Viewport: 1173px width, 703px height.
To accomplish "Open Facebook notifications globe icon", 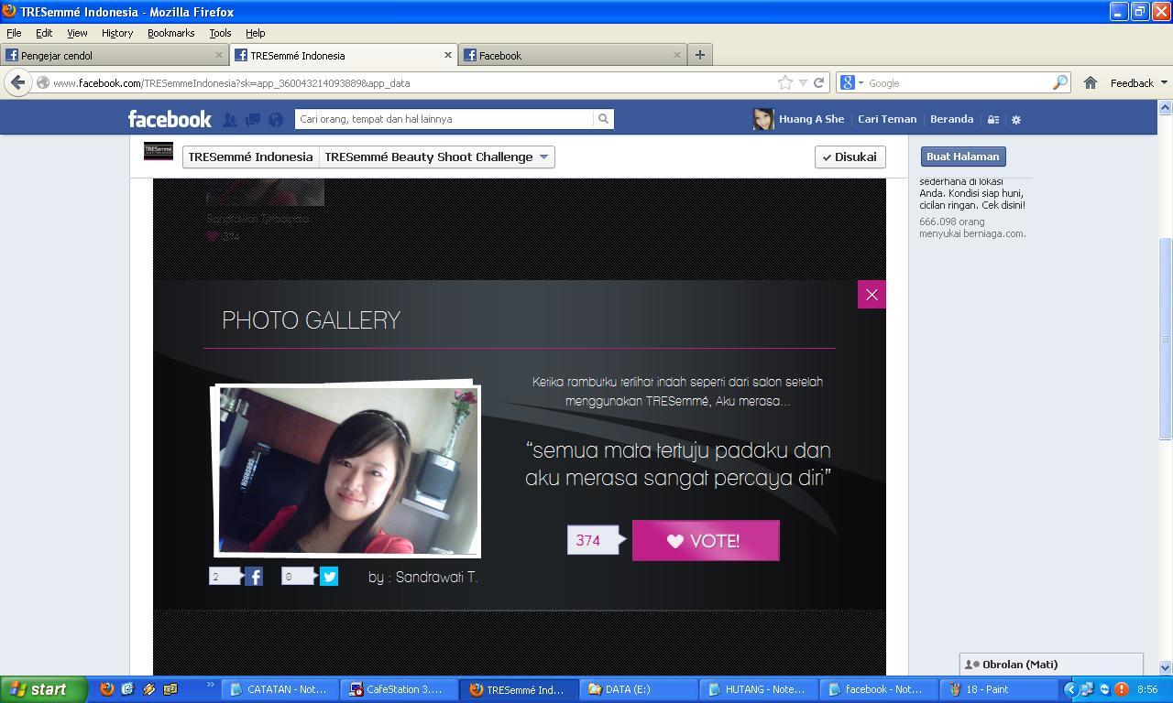I will (275, 119).
